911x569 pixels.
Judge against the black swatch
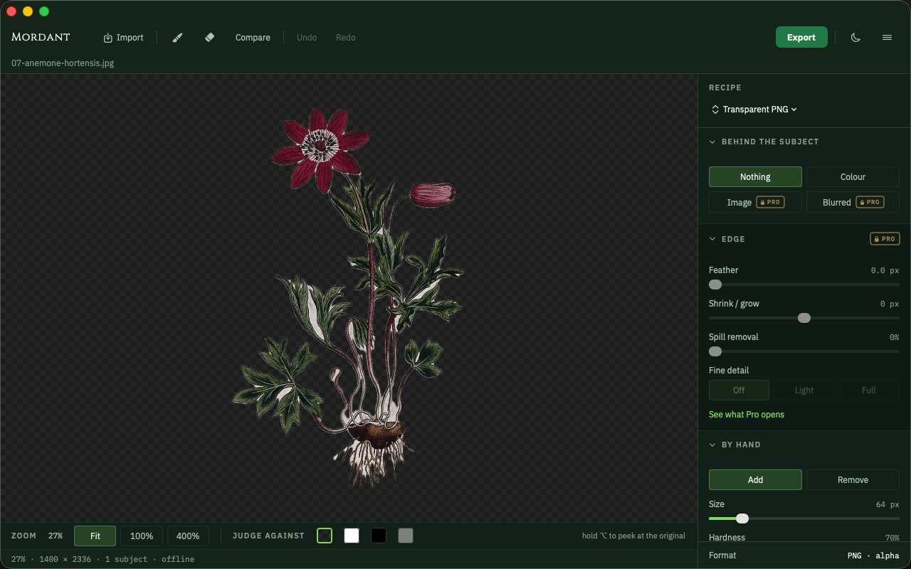(379, 536)
